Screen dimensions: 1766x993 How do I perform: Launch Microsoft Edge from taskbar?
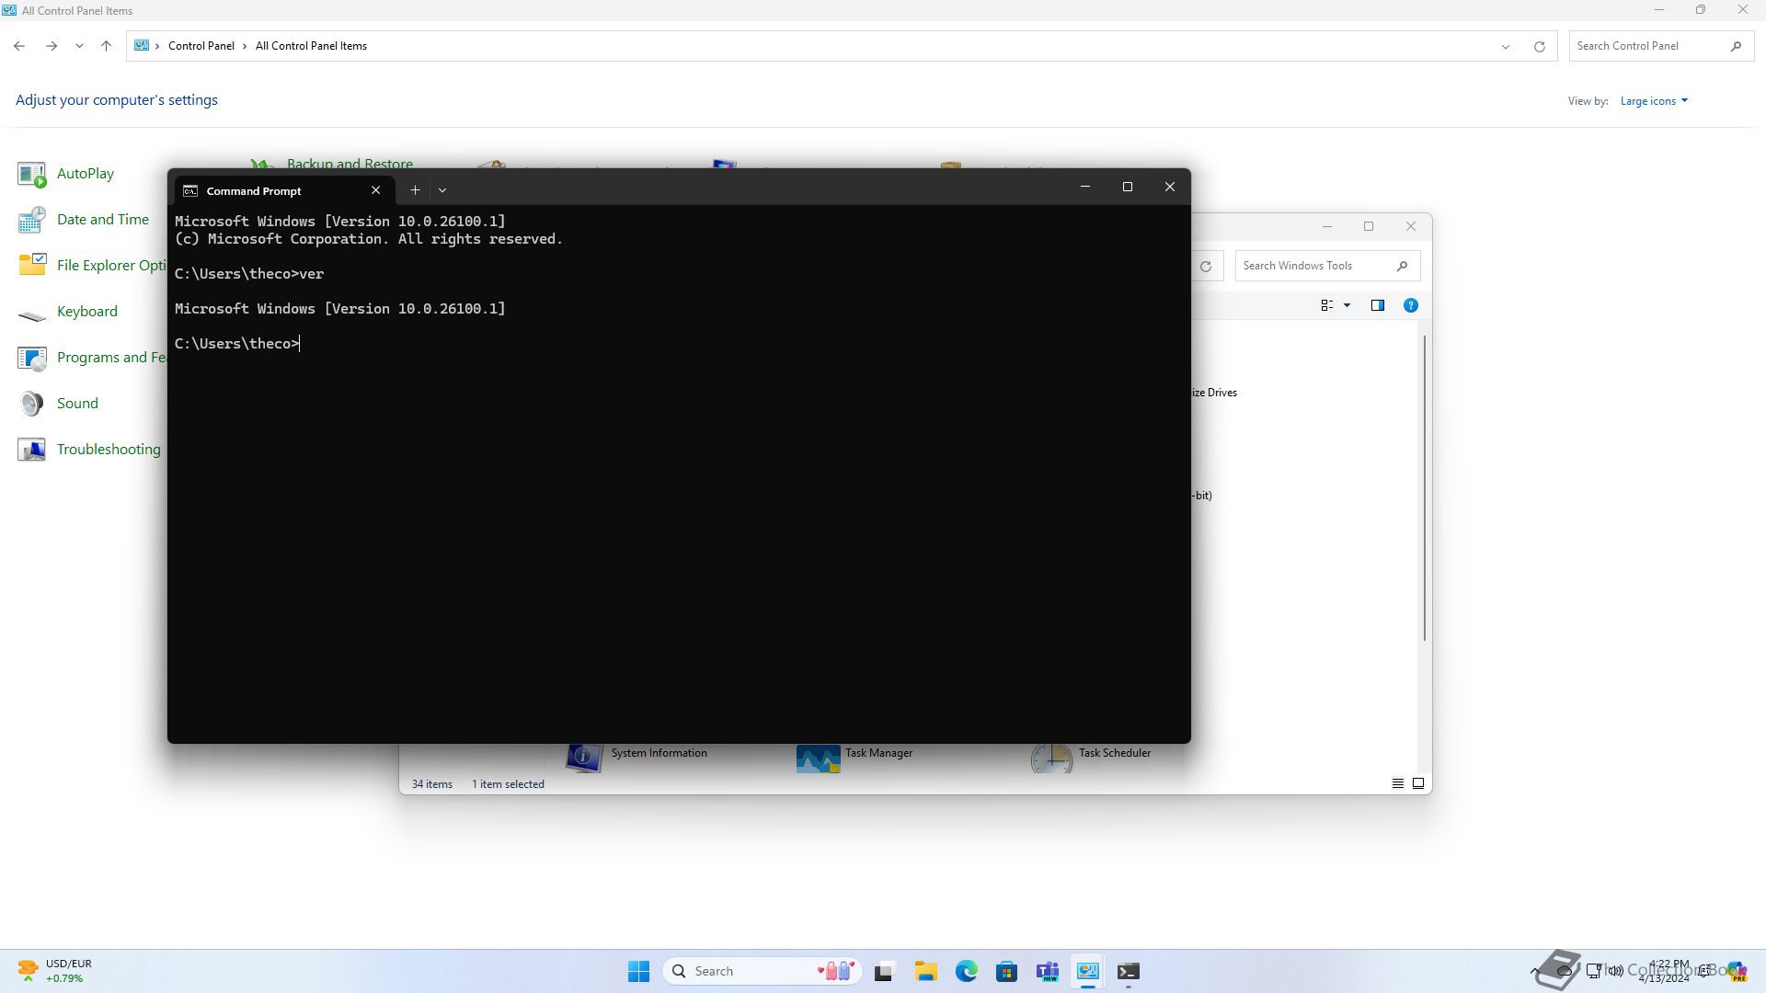(966, 971)
